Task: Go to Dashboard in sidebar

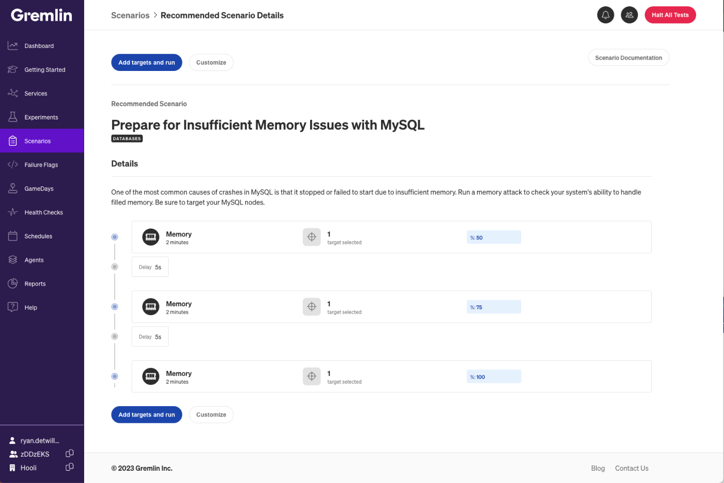Action: 39,46
